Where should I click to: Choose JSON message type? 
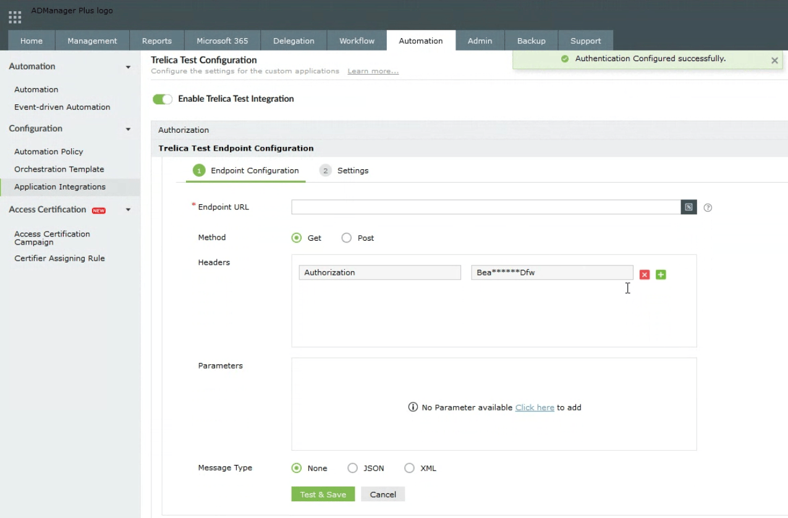[x=352, y=468]
